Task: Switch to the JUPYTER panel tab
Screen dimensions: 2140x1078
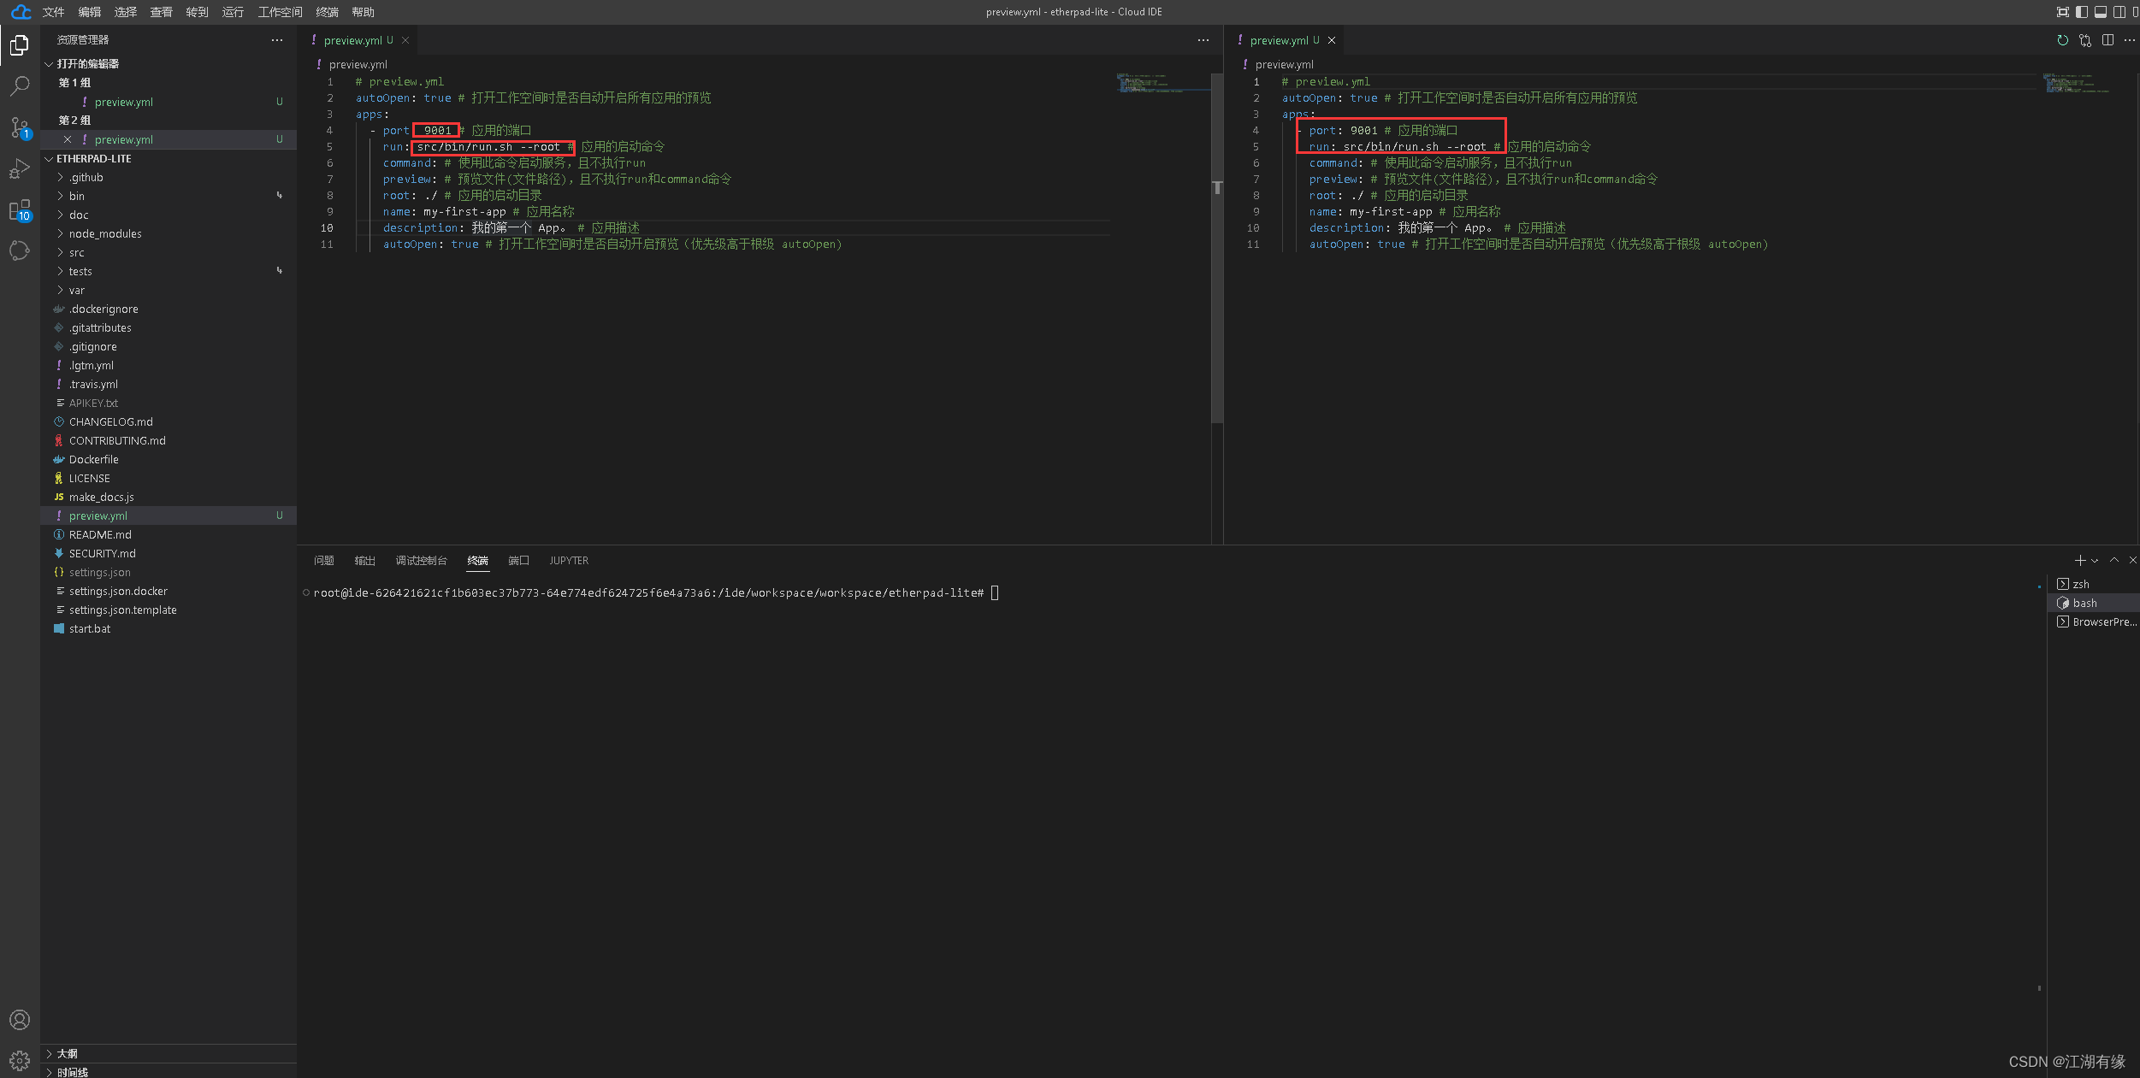Action: [x=569, y=561]
